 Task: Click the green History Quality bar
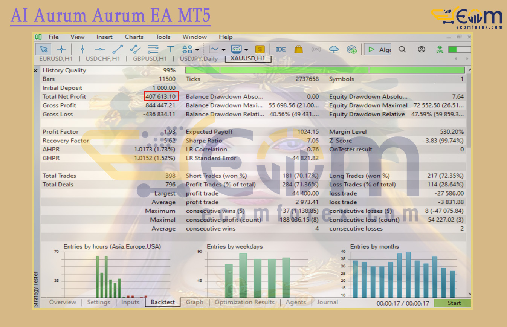(x=325, y=70)
